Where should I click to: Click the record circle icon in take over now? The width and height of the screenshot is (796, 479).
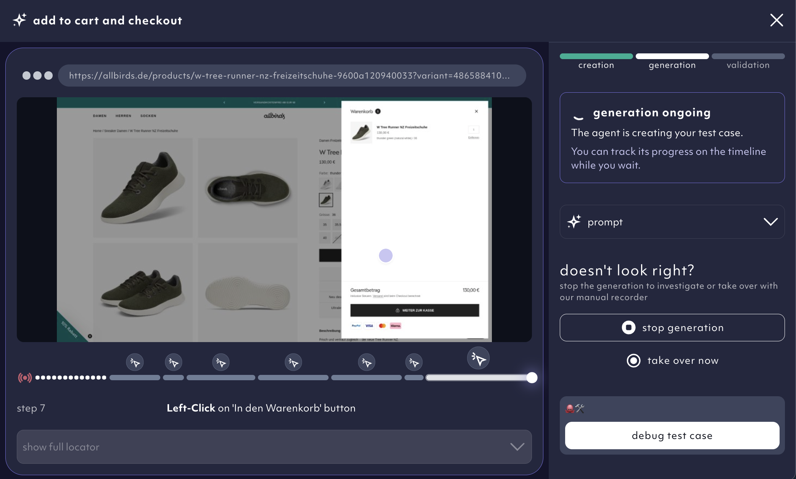(x=633, y=360)
